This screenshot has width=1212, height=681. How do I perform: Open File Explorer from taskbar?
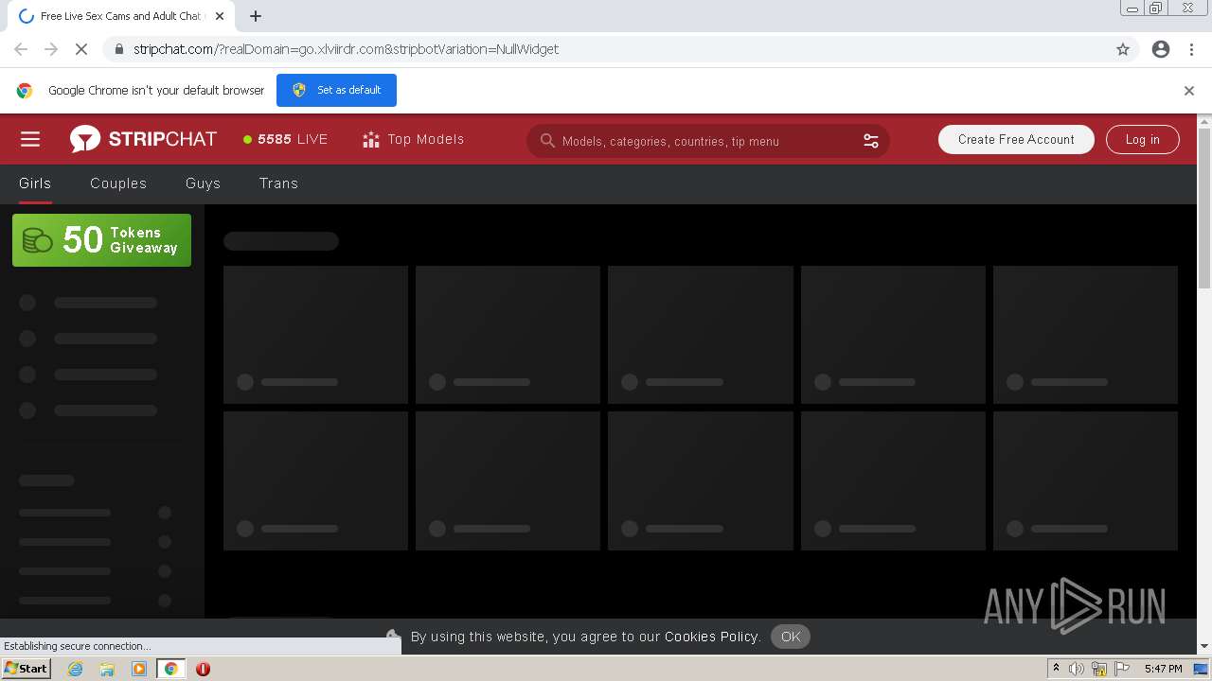coord(107,669)
